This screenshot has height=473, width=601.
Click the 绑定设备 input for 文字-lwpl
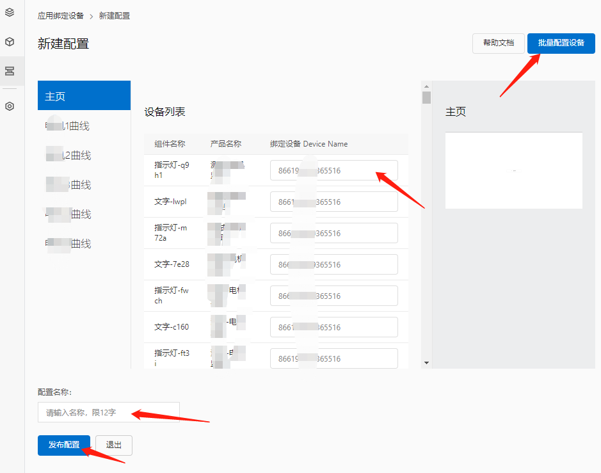tap(333, 202)
